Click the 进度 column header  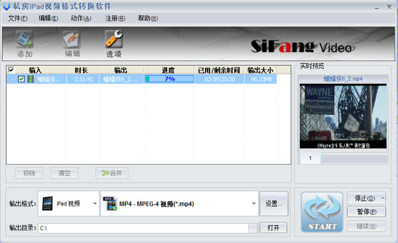(168, 70)
